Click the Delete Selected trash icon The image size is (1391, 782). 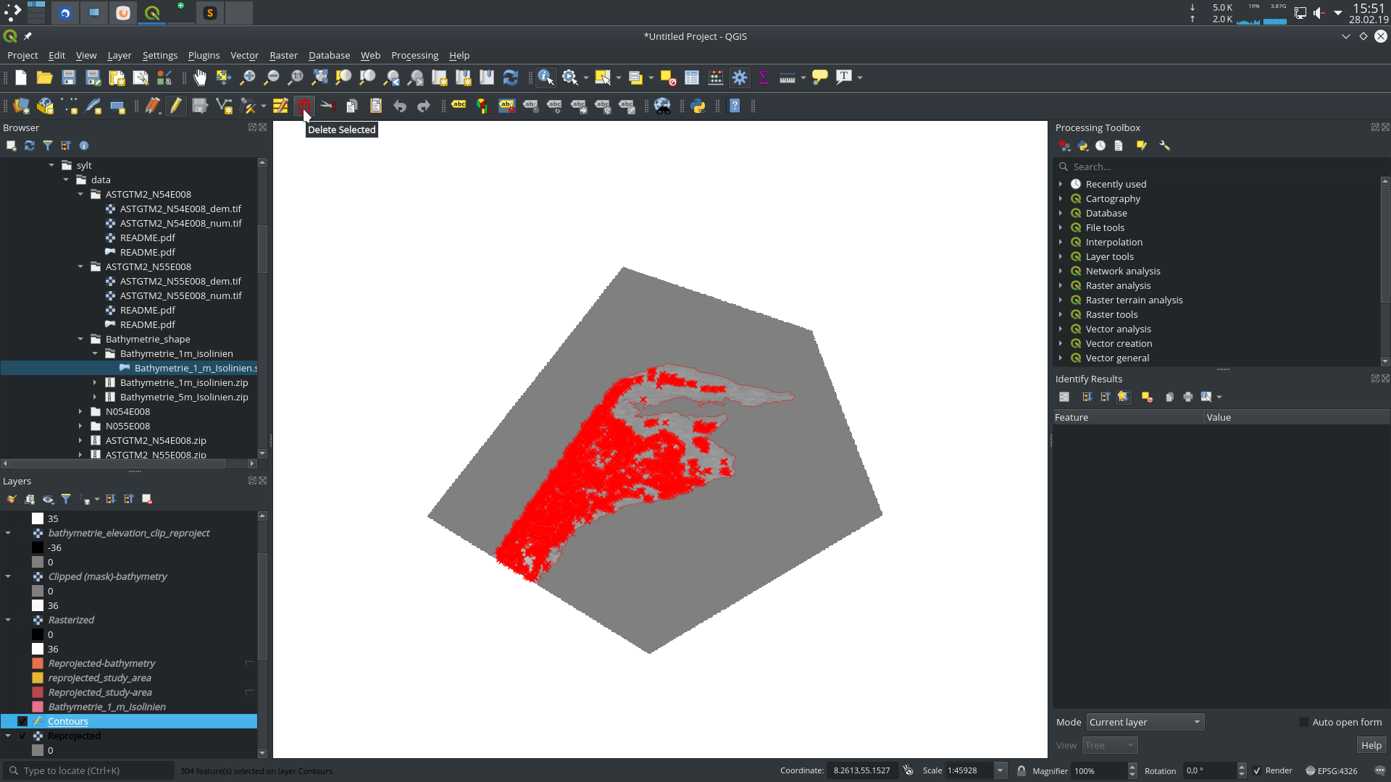[304, 106]
